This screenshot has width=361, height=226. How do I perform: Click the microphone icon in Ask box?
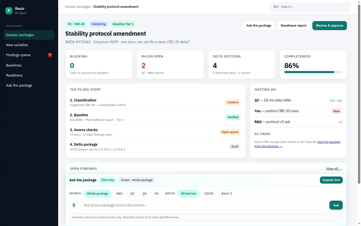pos(74,205)
